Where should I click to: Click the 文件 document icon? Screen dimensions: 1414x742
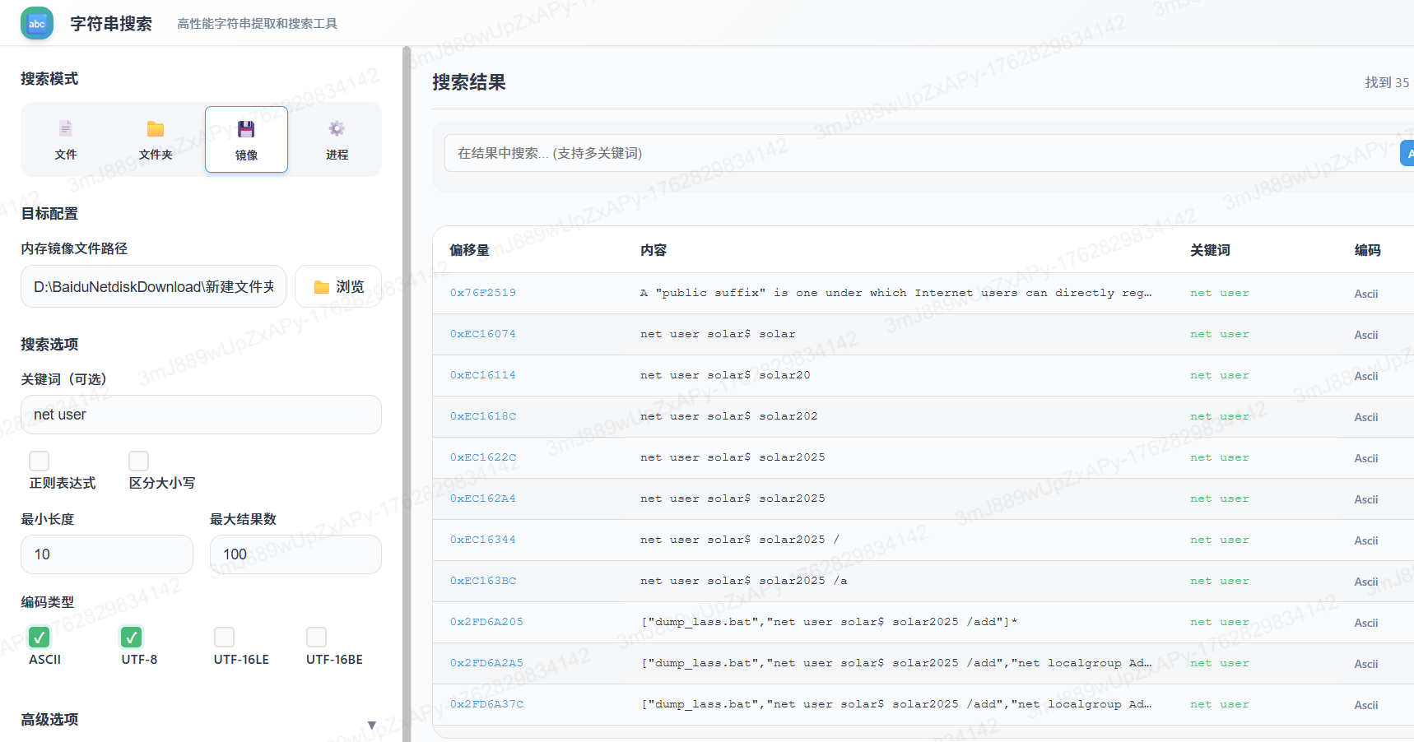tap(66, 128)
